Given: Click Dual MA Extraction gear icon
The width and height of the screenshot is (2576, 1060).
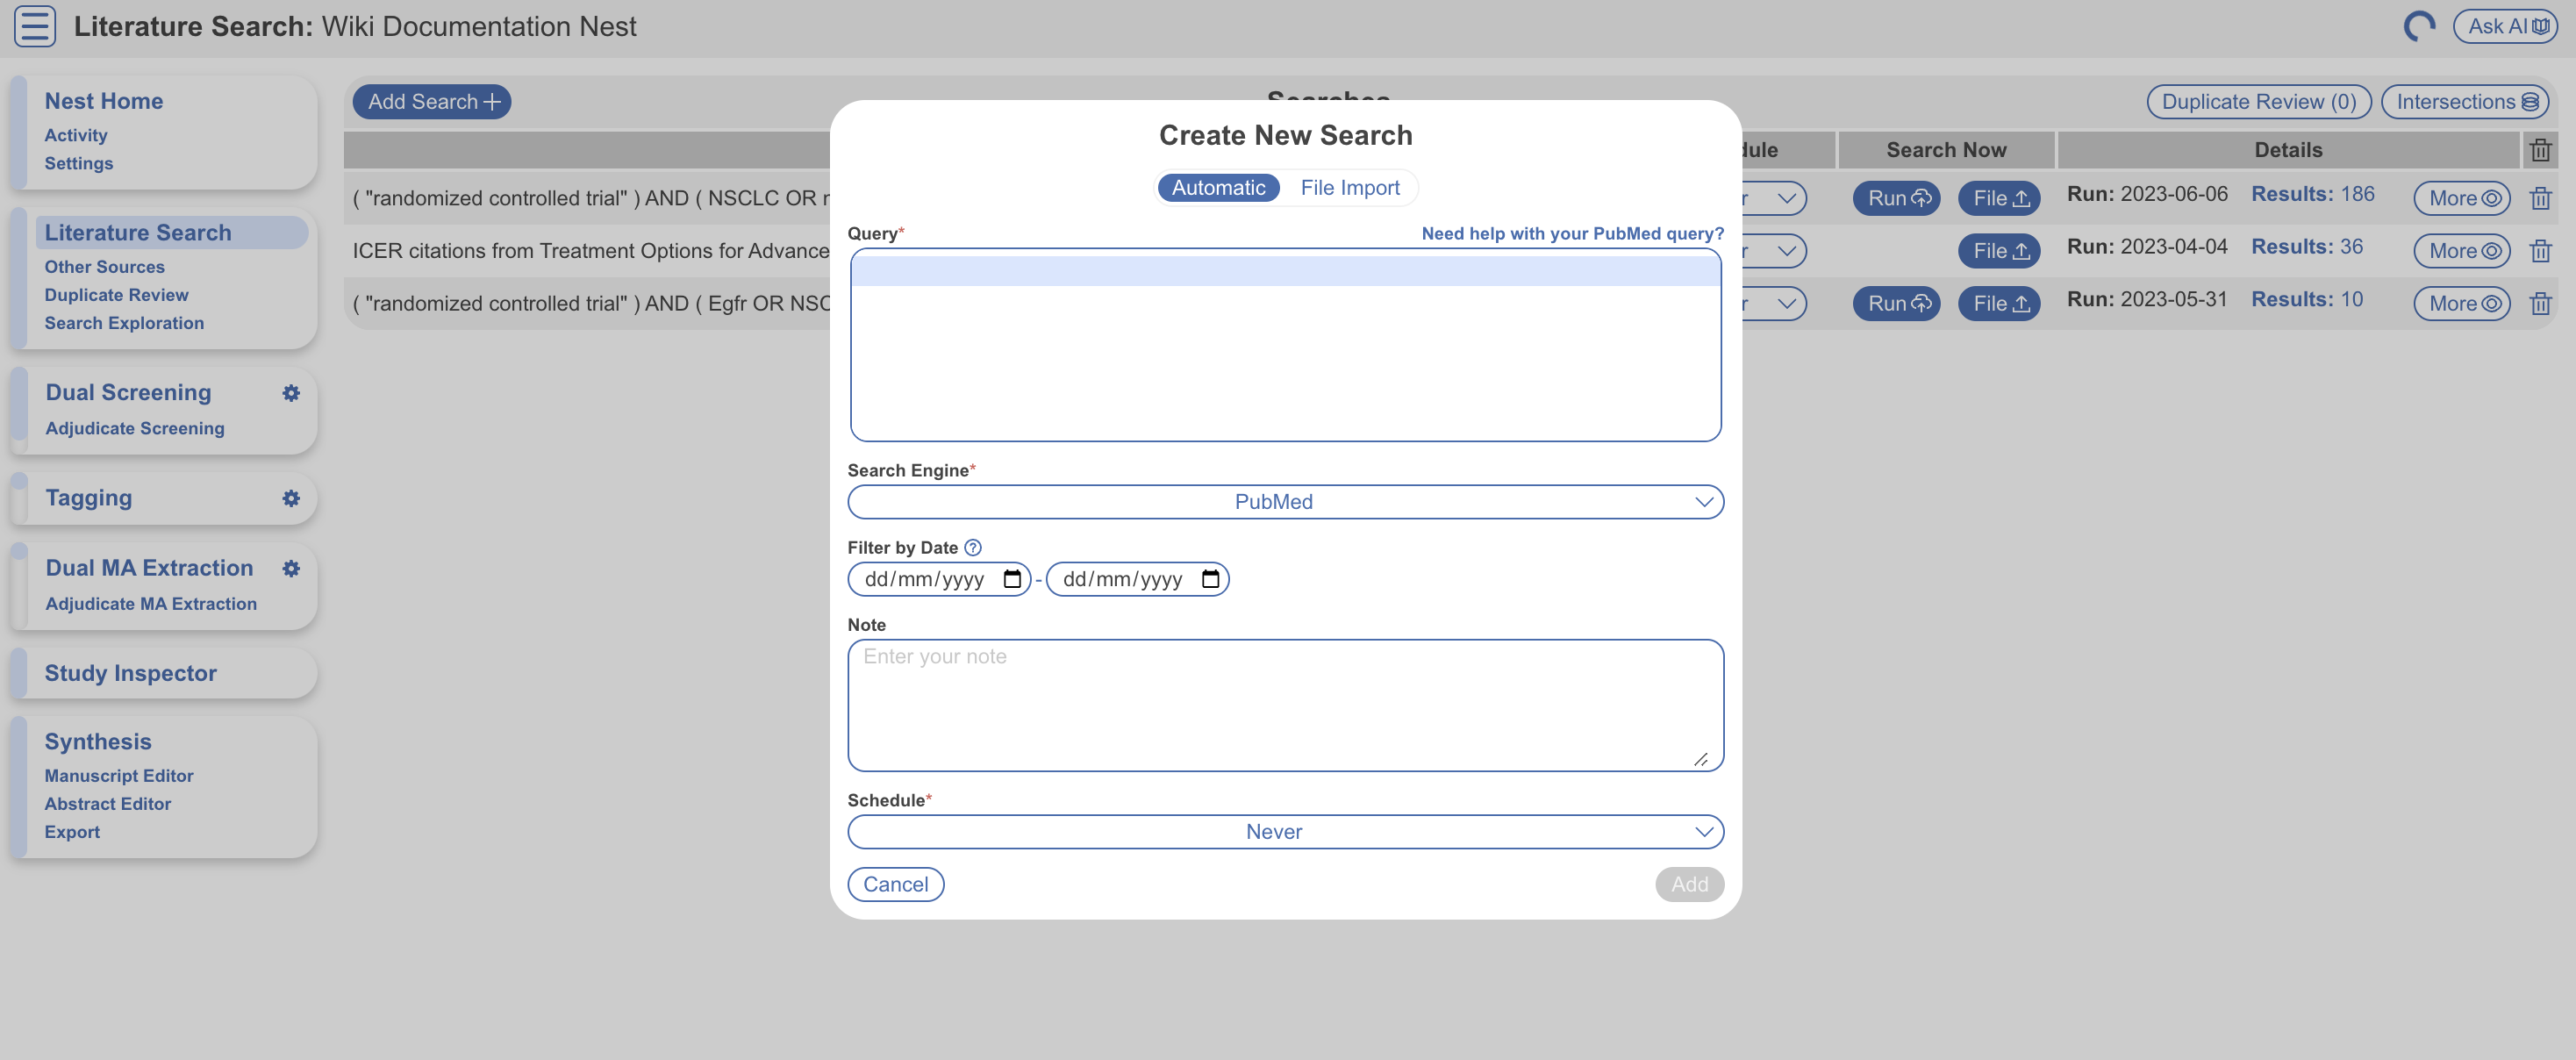Looking at the screenshot, I should [291, 568].
